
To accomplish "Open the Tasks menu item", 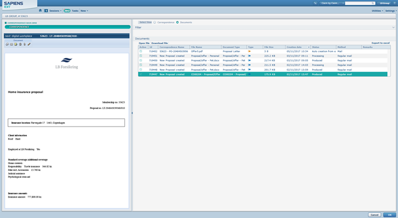I will pyautogui.click(x=75, y=11).
